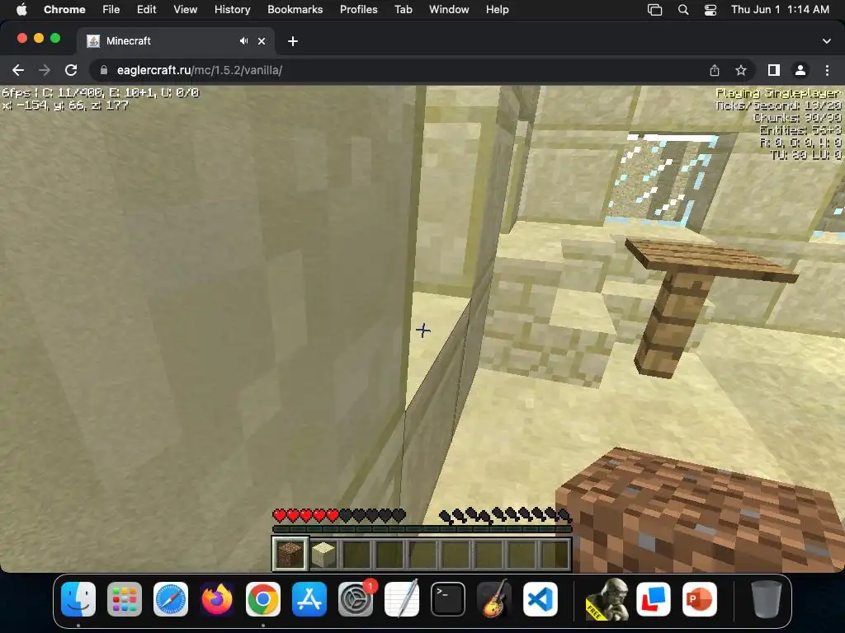Open the Trash in the dock
Screen dimensions: 845x633
coord(767,599)
